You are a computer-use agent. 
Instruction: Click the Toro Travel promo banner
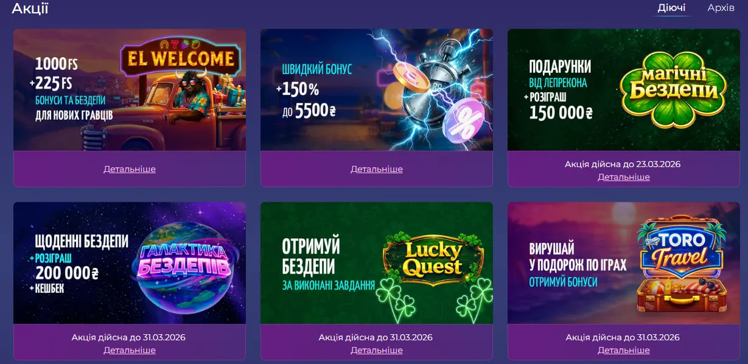tap(624, 263)
